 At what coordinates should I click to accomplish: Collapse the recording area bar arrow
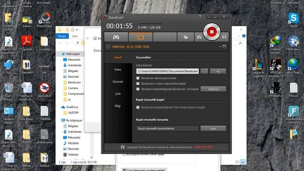click(220, 47)
